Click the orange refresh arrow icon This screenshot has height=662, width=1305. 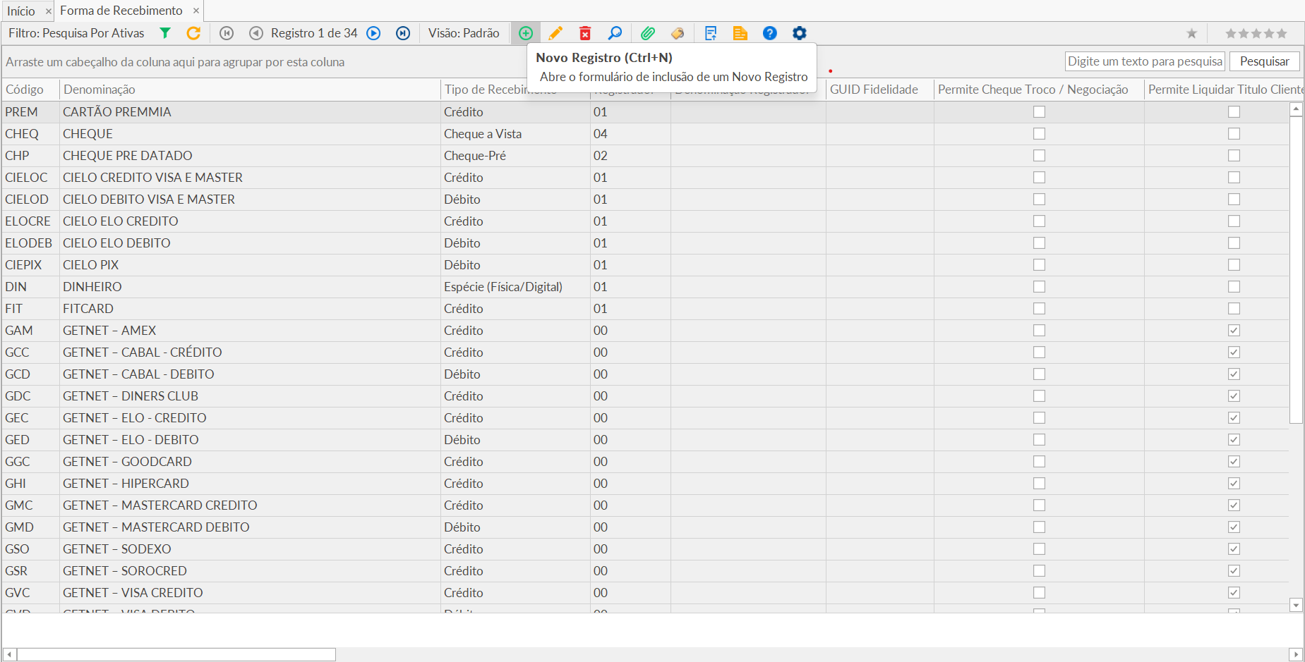coord(193,33)
